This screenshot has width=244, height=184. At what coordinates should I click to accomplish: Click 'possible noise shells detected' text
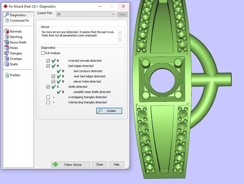(x=92, y=92)
